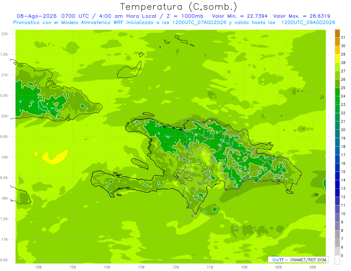Image resolution: width=351 pixels, height=271 pixels.
Task: Click the '8.5N' latitude axis label
Action: pos(4,178)
